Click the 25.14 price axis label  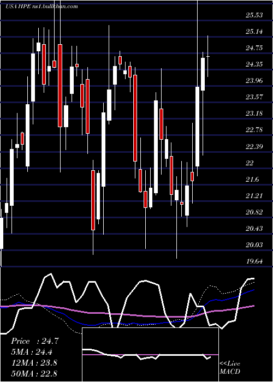click(x=254, y=32)
